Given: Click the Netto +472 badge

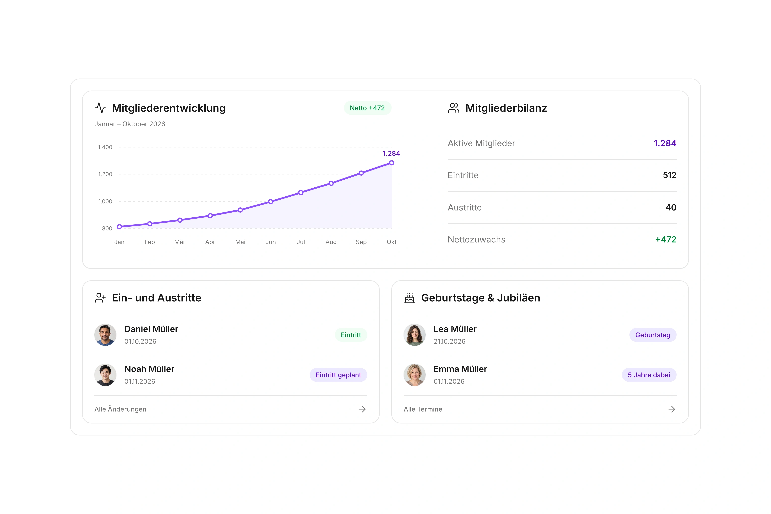Looking at the screenshot, I should click(x=367, y=108).
